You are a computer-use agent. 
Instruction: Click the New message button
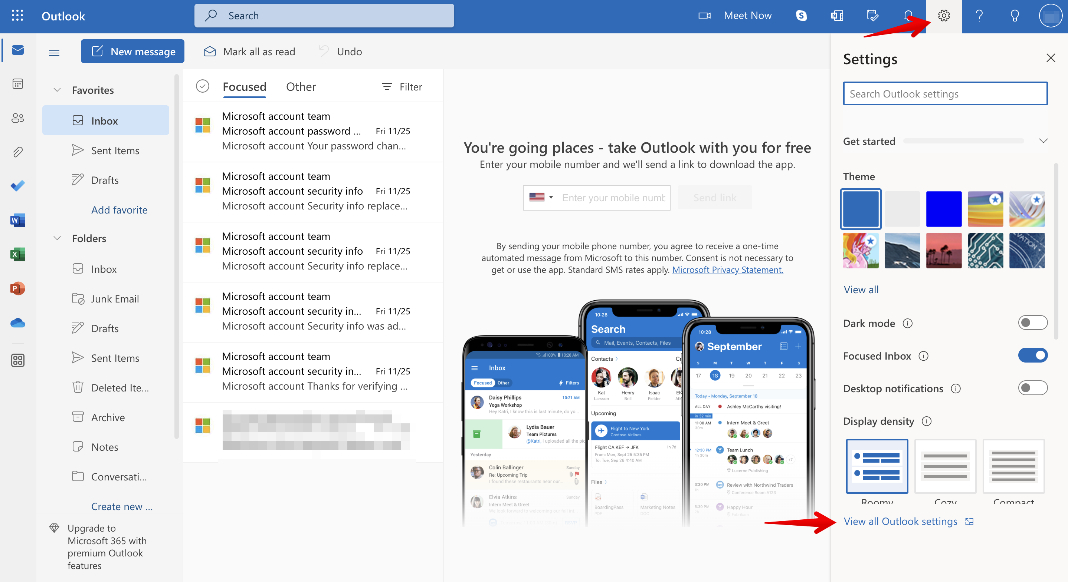click(132, 52)
